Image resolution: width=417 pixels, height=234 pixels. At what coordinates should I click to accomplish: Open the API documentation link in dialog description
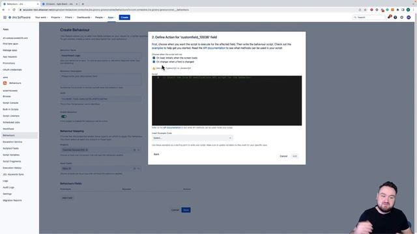[x=214, y=48]
